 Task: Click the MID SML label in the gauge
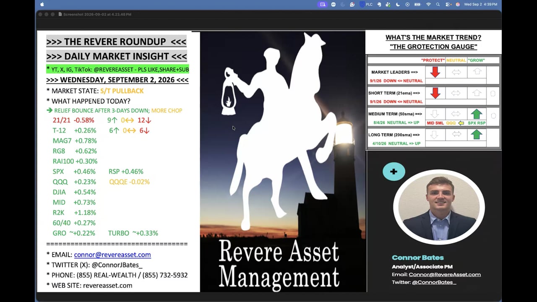tap(435, 123)
